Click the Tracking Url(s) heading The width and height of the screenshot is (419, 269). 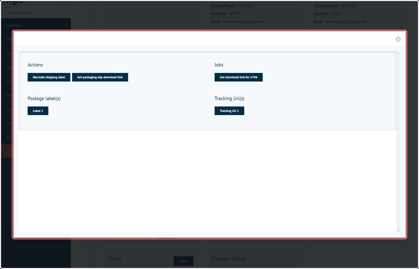coord(229,99)
